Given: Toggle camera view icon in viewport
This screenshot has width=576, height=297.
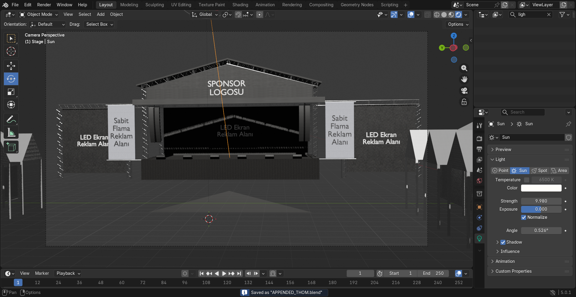Looking at the screenshot, I should 464,91.
